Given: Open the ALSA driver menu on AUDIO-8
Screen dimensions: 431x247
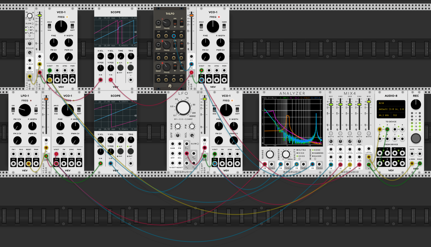Looking at the screenshot, I should tap(391, 103).
